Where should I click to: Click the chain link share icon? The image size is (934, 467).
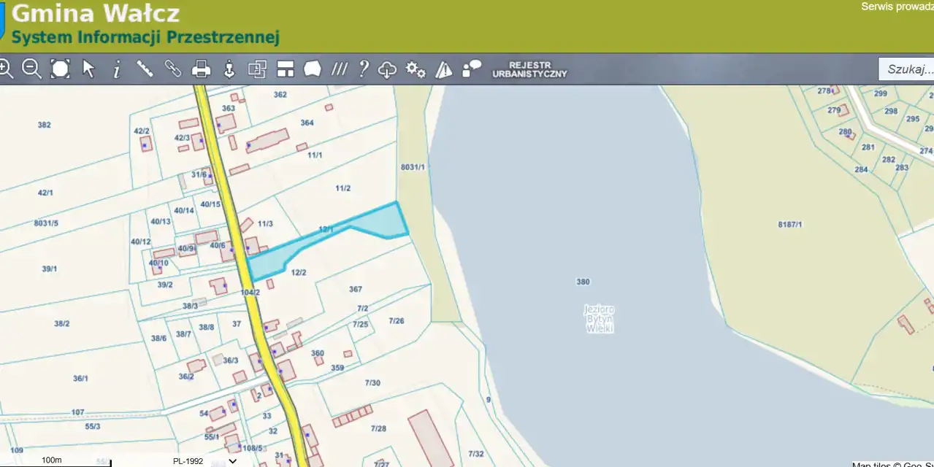(x=172, y=69)
